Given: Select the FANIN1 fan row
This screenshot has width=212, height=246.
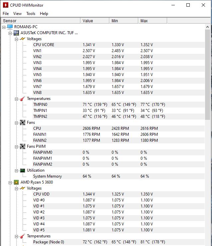Looking at the screenshot, I should (119, 134).
